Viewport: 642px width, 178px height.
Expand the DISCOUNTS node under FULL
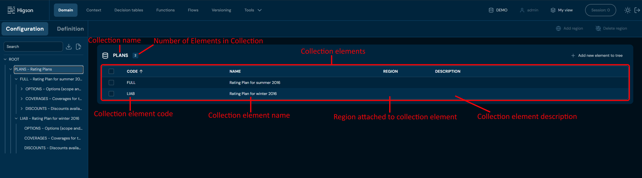[22, 109]
